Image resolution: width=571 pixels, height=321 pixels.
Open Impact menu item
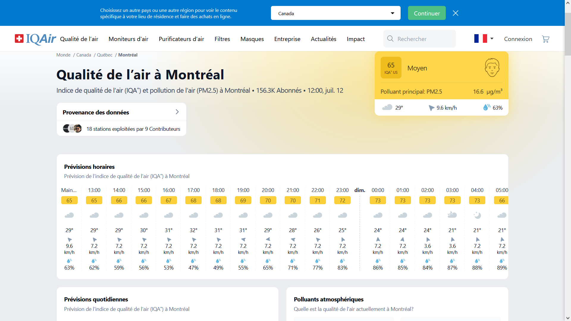356,39
